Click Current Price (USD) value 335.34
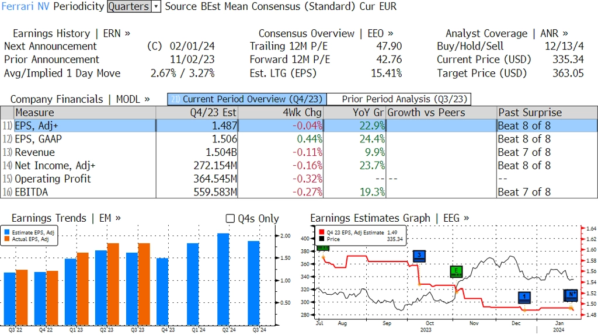 (x=568, y=60)
